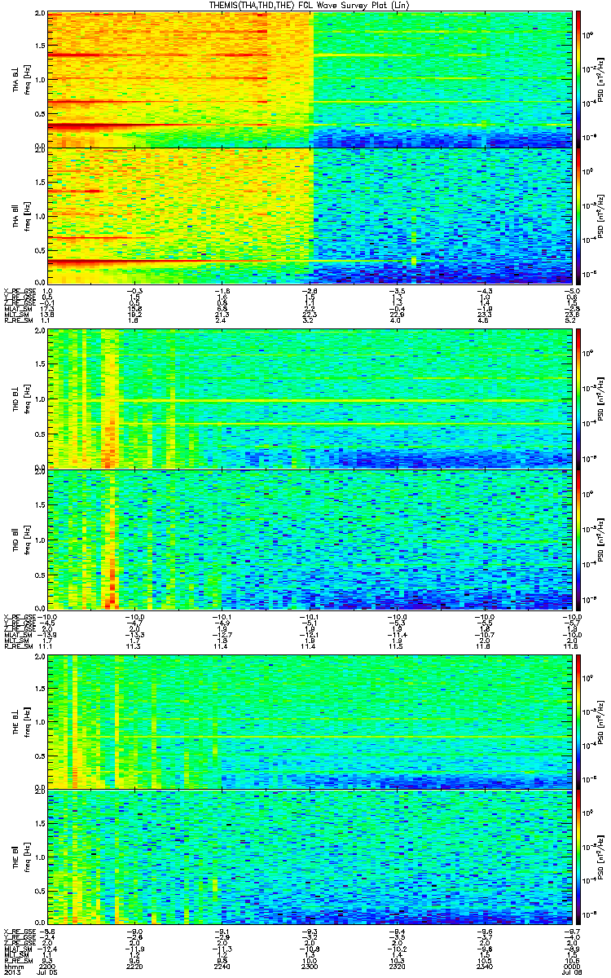This screenshot has width=611, height=978.
Task: Select the THD B-perpendicular spectrogram panel
Action: pyautogui.click(x=310, y=400)
